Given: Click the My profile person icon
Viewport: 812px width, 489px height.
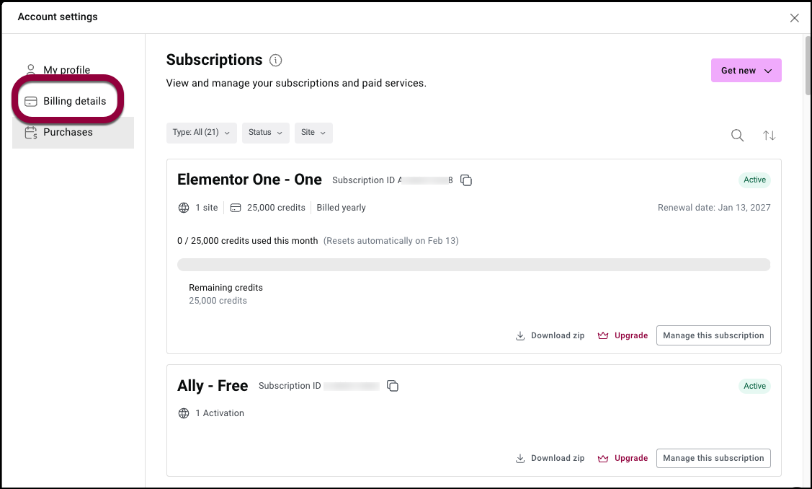Looking at the screenshot, I should point(31,70).
